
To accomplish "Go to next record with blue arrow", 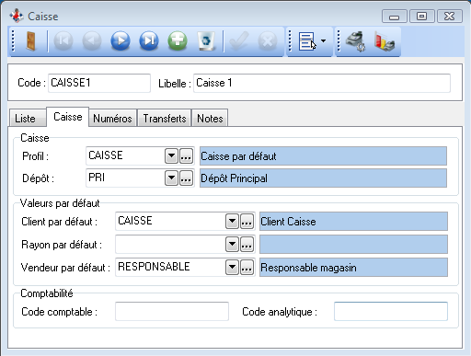I will [x=121, y=40].
